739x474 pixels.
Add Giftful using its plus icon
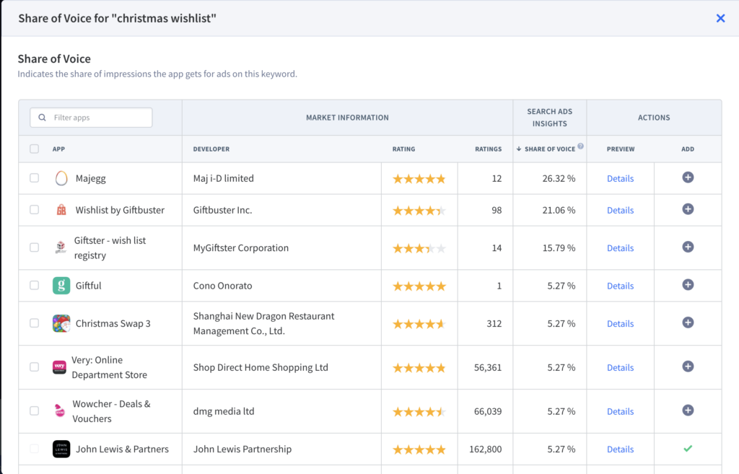click(688, 284)
